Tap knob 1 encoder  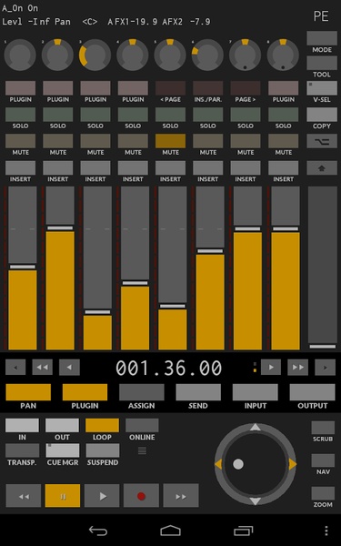tap(20, 55)
